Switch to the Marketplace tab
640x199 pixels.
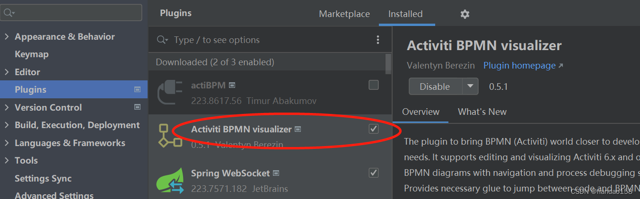(344, 14)
